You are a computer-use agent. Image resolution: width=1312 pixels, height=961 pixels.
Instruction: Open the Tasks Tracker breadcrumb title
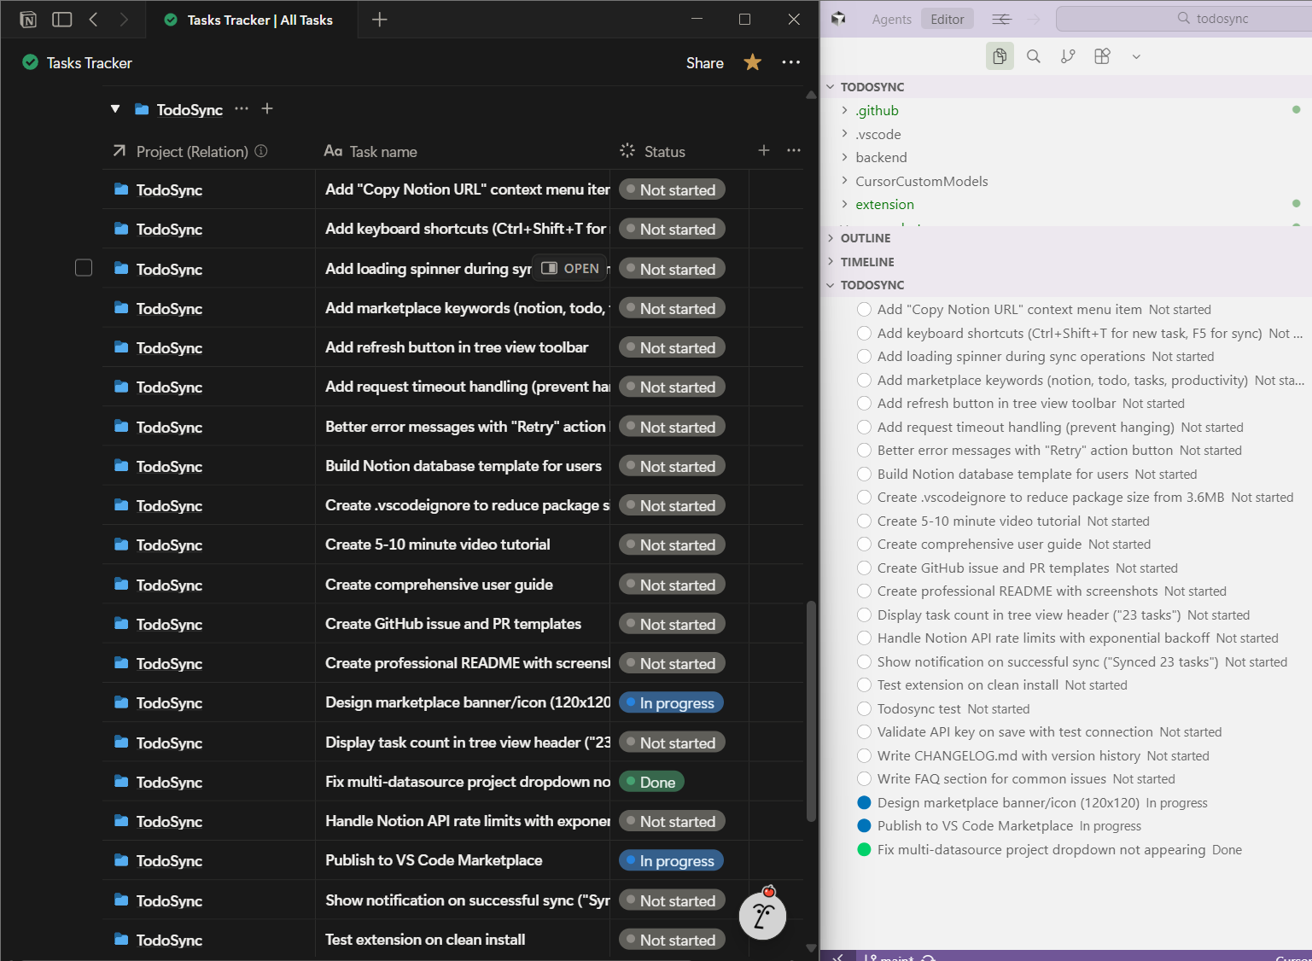(x=89, y=62)
